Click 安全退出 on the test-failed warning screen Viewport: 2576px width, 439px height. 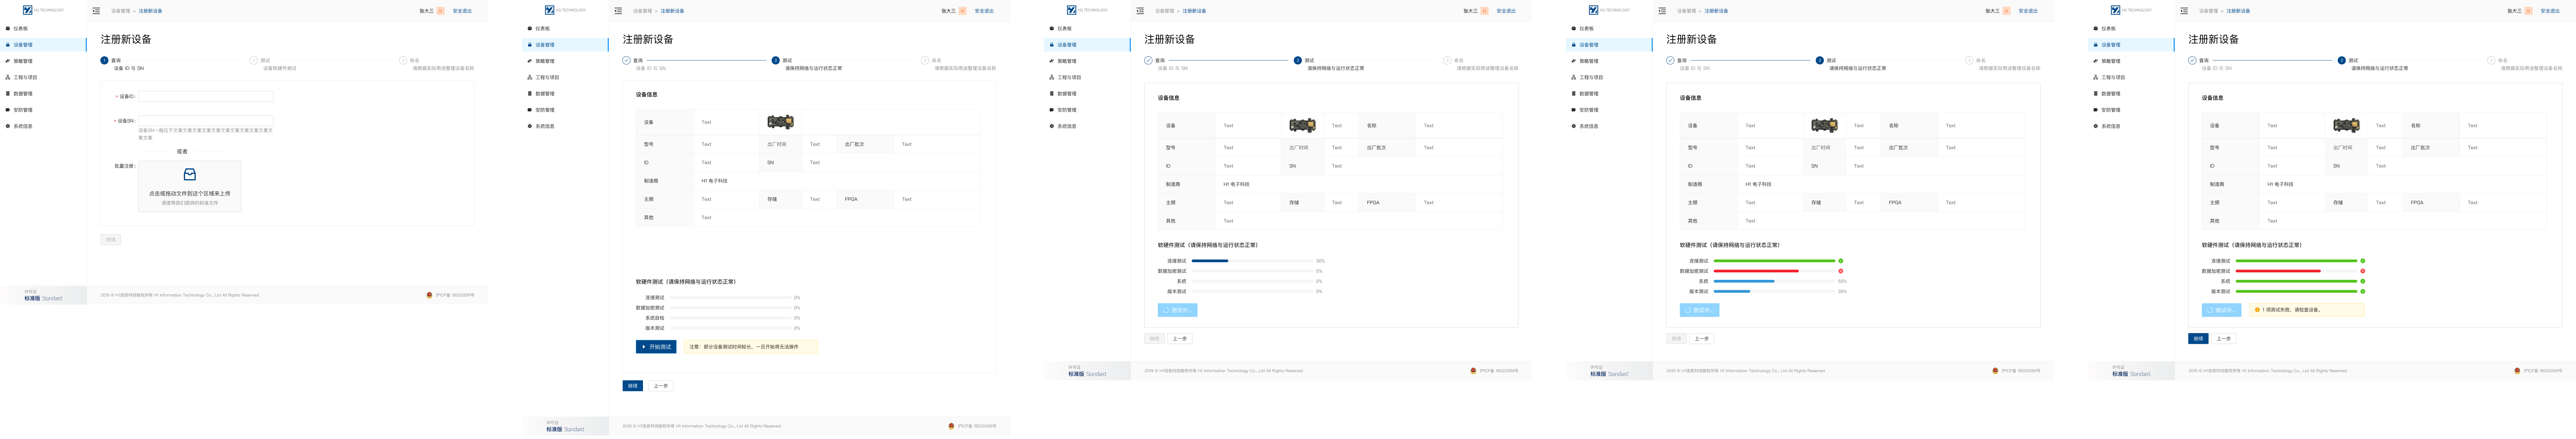pyautogui.click(x=2550, y=11)
